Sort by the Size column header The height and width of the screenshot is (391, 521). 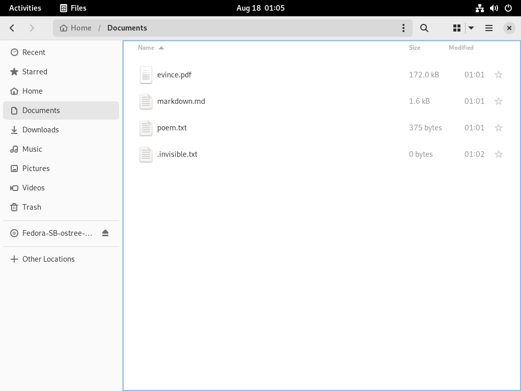coord(415,47)
